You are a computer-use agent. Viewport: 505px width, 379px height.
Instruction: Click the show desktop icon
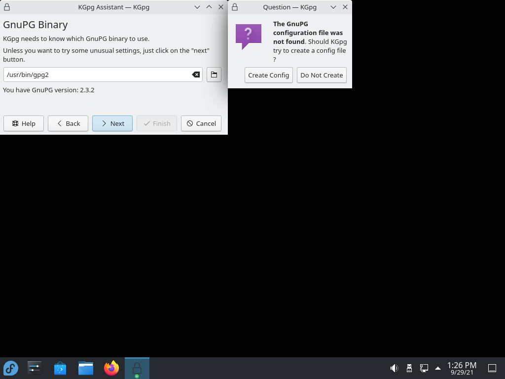click(x=492, y=368)
